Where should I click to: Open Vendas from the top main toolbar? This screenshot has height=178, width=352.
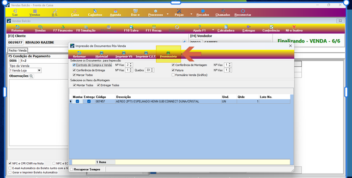tap(35, 12)
